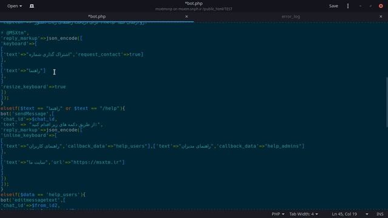Expand the Open recent files arrow
Screen dimensions: 388x218
(x=21, y=6)
